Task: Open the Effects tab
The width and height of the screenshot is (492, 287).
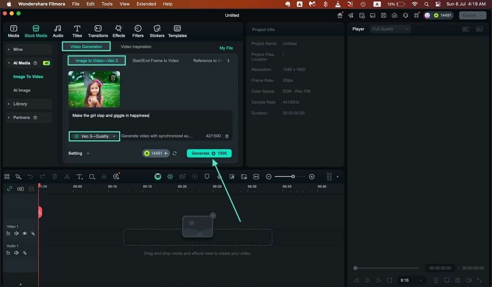Action: (x=119, y=31)
